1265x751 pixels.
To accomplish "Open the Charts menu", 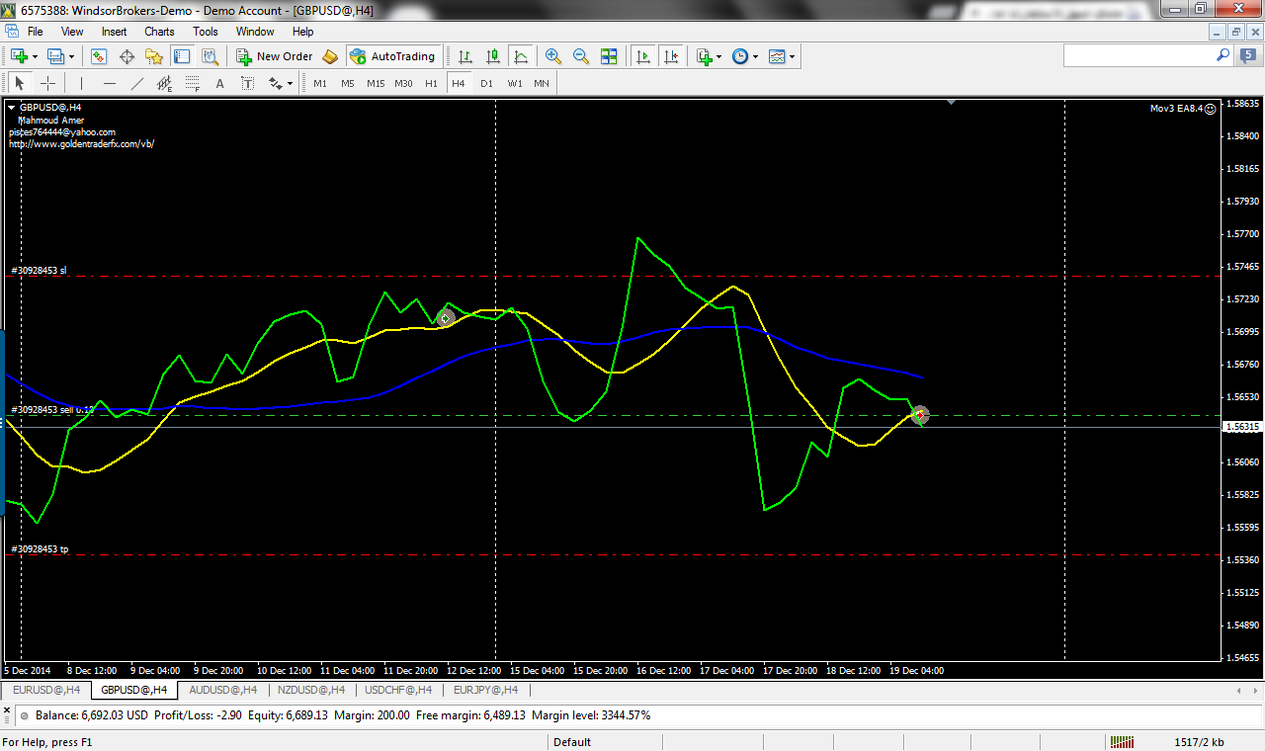I will [x=159, y=32].
